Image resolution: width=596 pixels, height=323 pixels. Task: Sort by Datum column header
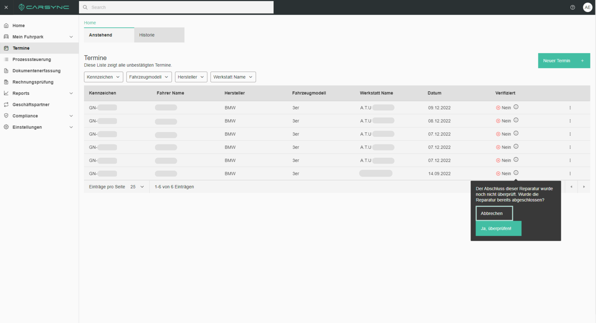[x=434, y=93]
